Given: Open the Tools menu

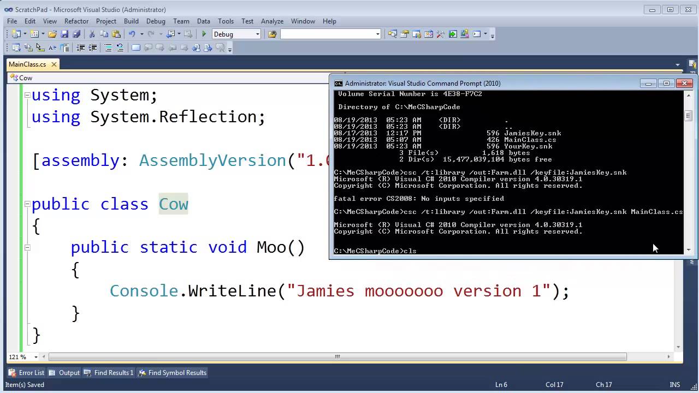Looking at the screenshot, I should (x=226, y=21).
